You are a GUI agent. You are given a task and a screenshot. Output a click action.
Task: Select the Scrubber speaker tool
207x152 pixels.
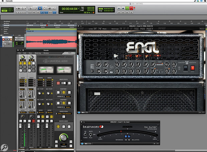[x=49, y=8]
